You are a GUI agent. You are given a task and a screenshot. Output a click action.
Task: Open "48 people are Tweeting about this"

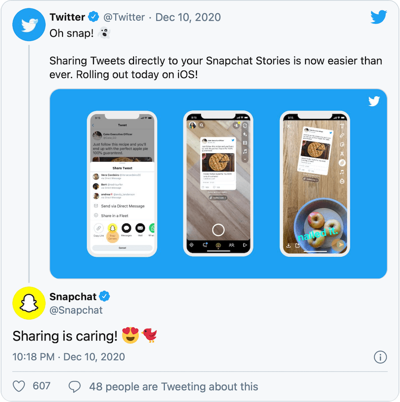[173, 386]
